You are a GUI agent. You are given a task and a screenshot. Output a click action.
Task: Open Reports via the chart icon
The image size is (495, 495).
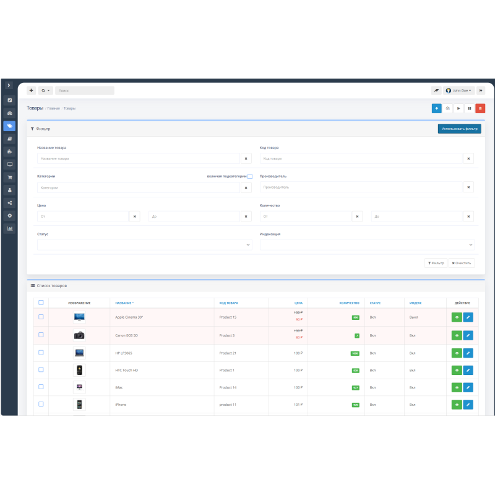(x=9, y=228)
